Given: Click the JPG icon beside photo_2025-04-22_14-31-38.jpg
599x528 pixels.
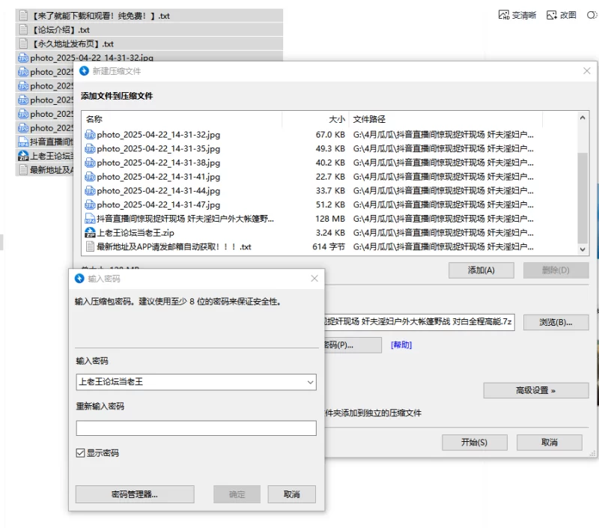Looking at the screenshot, I should [x=90, y=163].
